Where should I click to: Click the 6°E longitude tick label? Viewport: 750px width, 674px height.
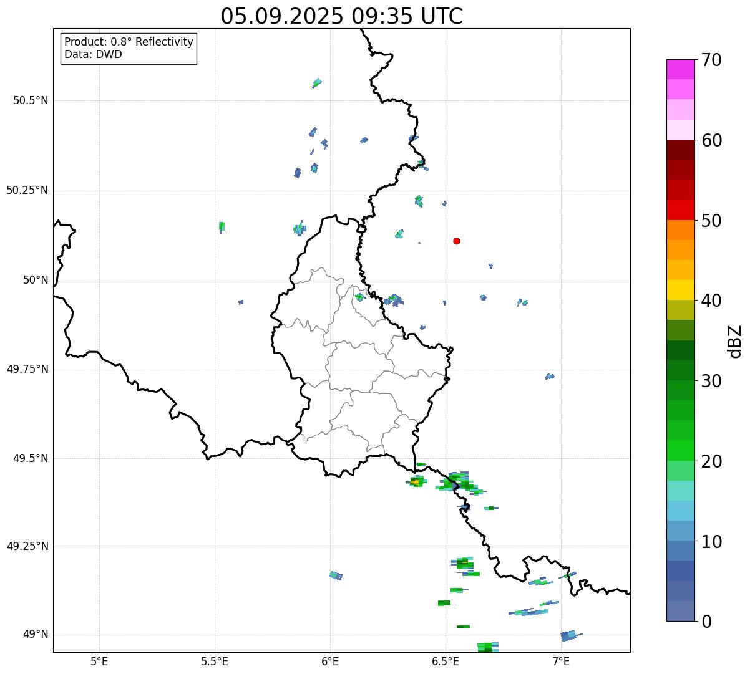330,661
